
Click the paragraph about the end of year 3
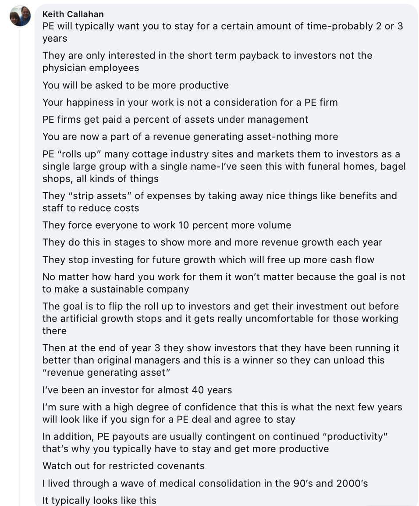[220, 360]
